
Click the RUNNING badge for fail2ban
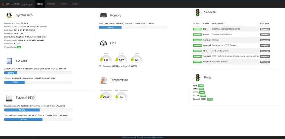point(197,62)
